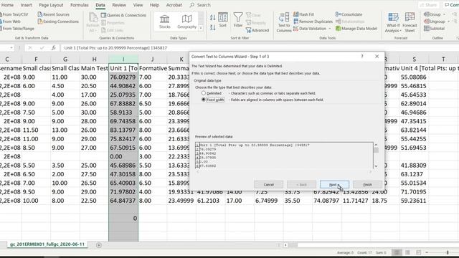Image resolution: width=459 pixels, height=258 pixels.
Task: Expand the Data Types gallery
Action: [x=201, y=28]
